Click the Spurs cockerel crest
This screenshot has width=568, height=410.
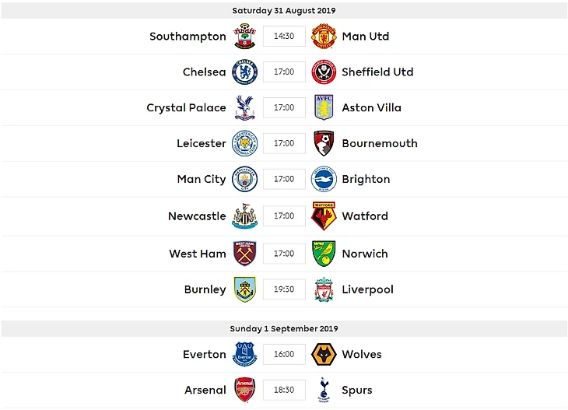[x=324, y=391]
